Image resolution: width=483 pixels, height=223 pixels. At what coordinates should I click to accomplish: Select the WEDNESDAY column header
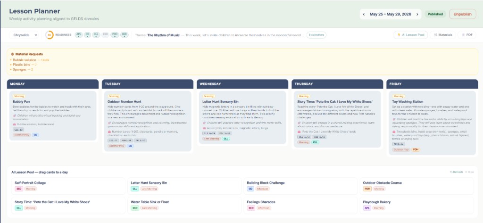pos(242,84)
